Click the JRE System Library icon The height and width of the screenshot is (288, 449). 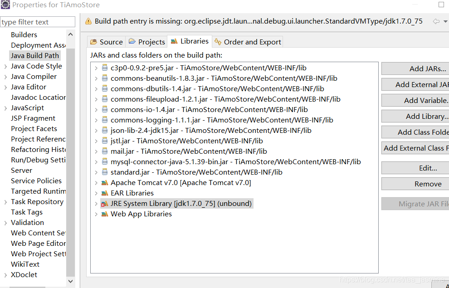tap(105, 203)
